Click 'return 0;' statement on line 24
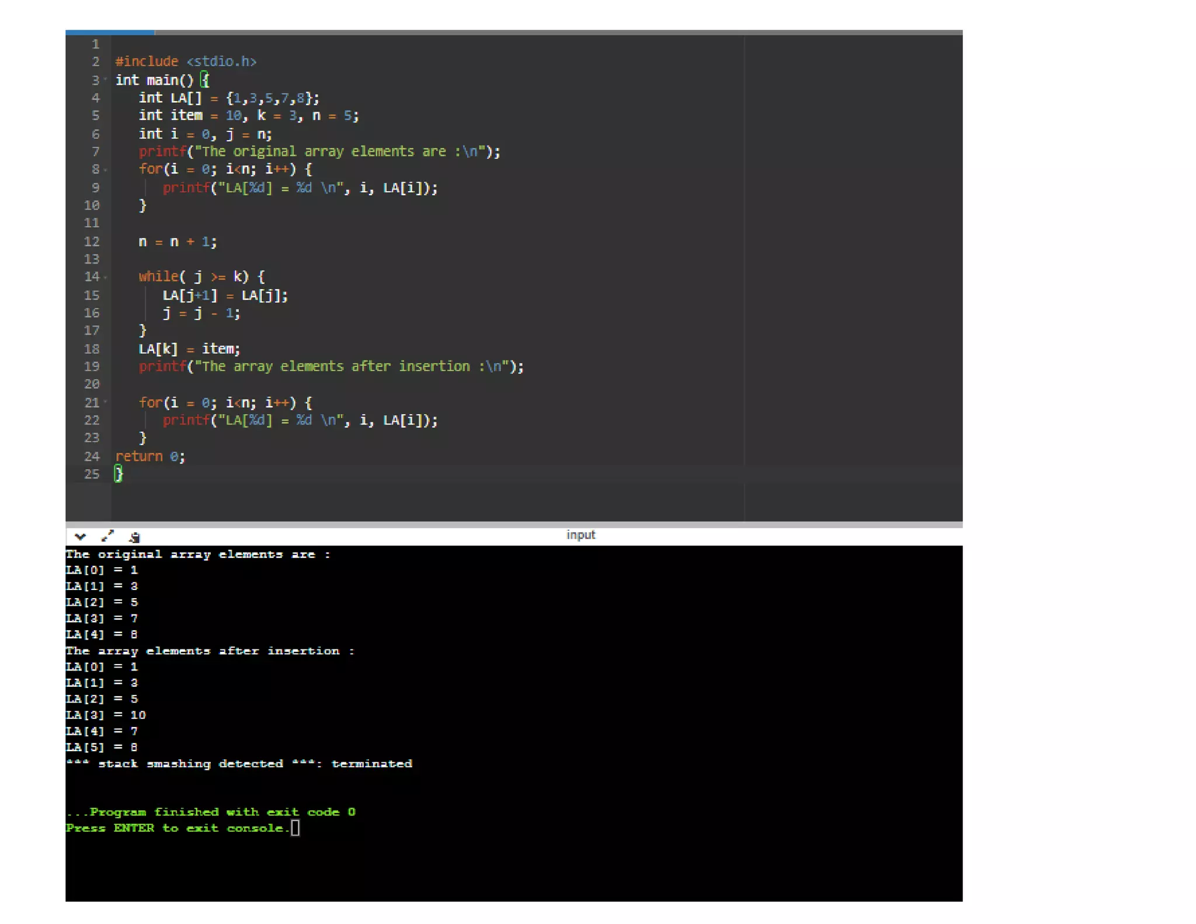This screenshot has width=1196, height=924. pyautogui.click(x=150, y=456)
